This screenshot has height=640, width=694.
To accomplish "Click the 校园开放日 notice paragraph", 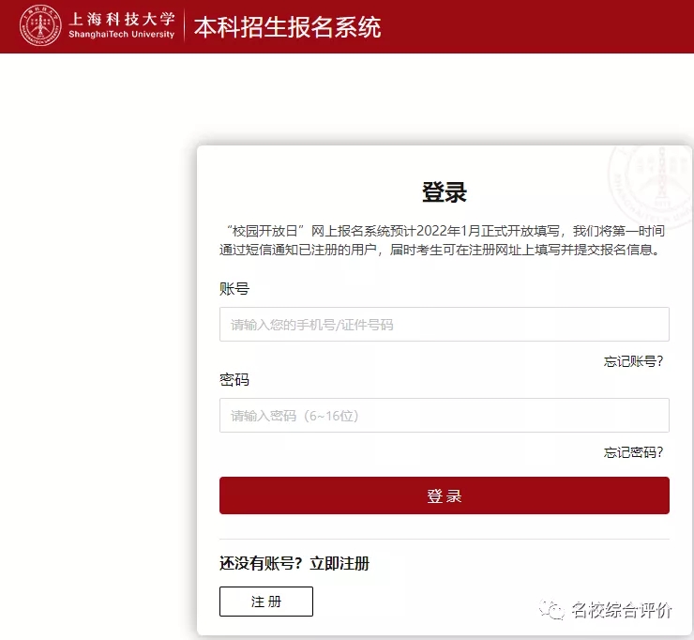I will (x=444, y=240).
